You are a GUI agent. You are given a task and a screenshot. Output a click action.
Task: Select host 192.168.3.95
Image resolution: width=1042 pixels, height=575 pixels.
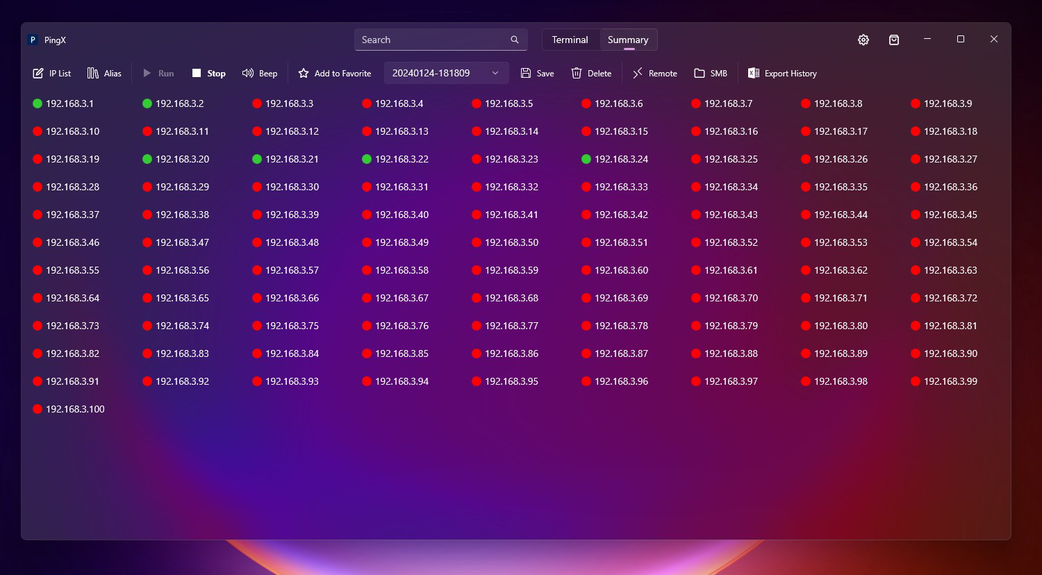click(x=505, y=381)
